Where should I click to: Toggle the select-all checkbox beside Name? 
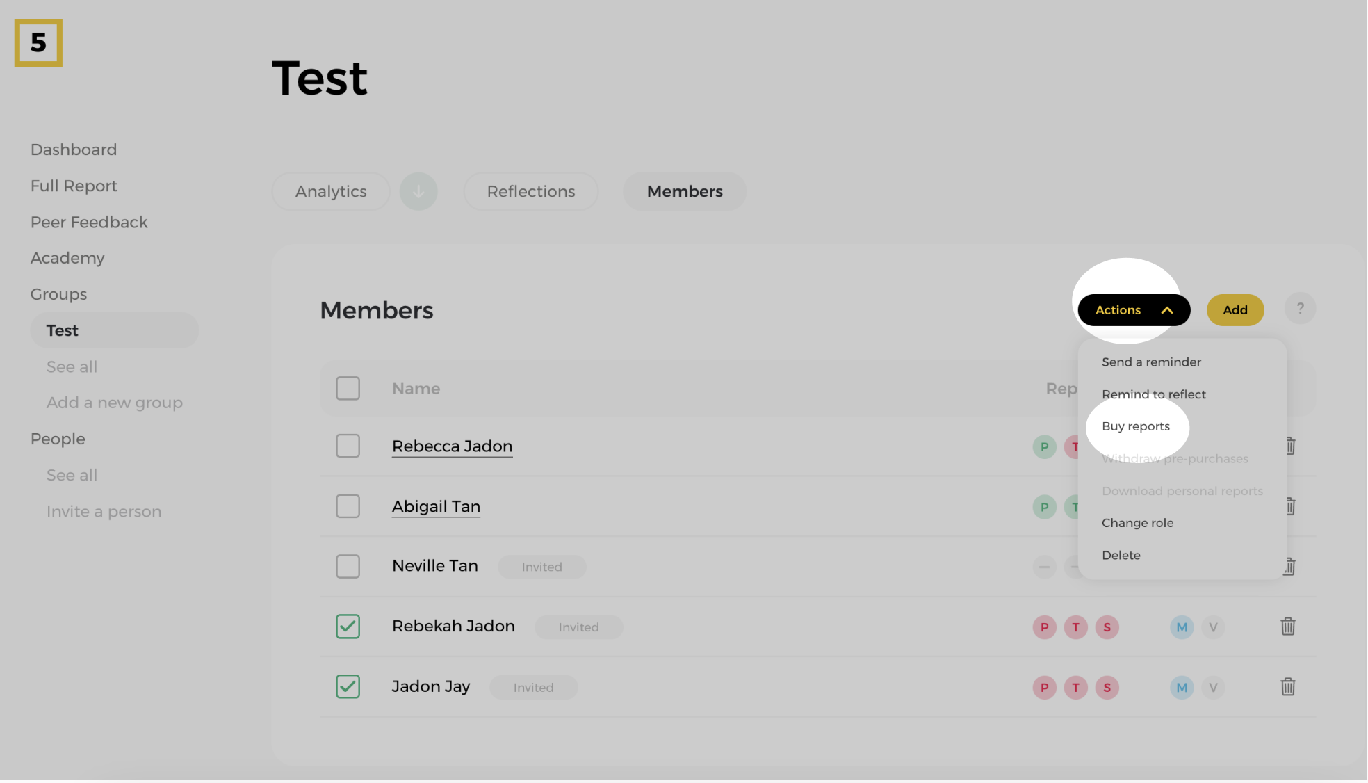point(348,388)
